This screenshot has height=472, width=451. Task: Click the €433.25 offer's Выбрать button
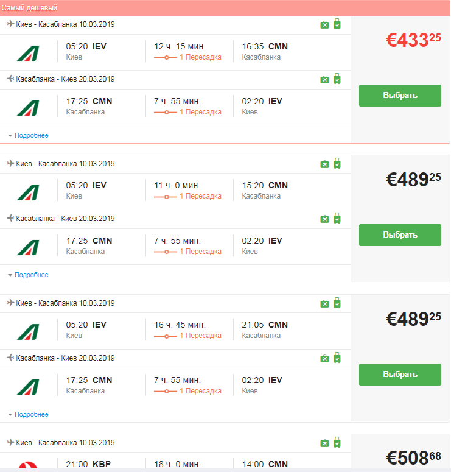(x=400, y=96)
